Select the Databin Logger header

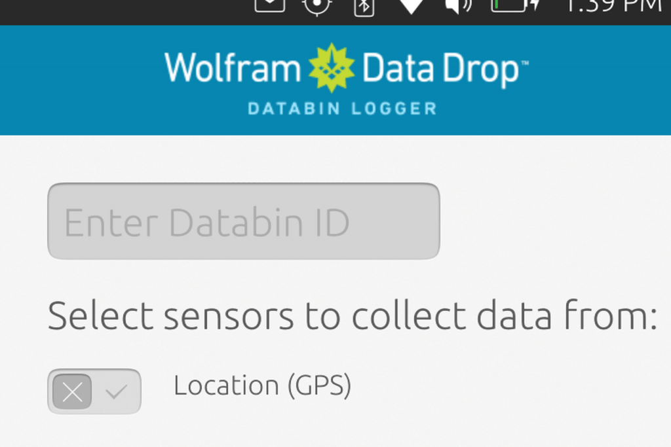[341, 109]
